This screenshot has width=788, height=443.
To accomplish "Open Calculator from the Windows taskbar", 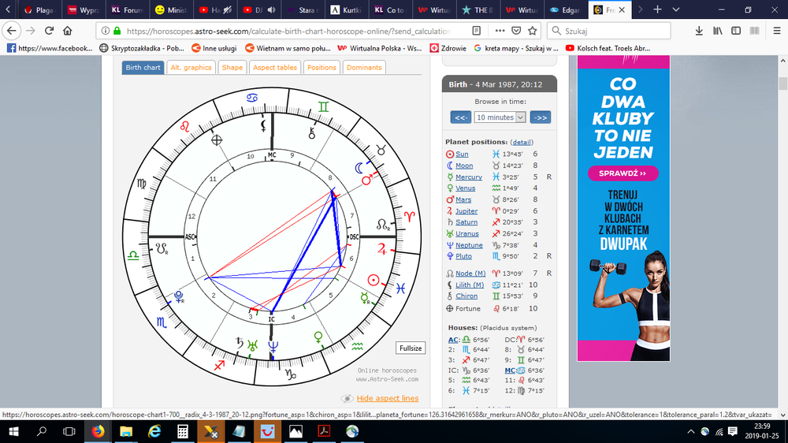I will pos(183,431).
